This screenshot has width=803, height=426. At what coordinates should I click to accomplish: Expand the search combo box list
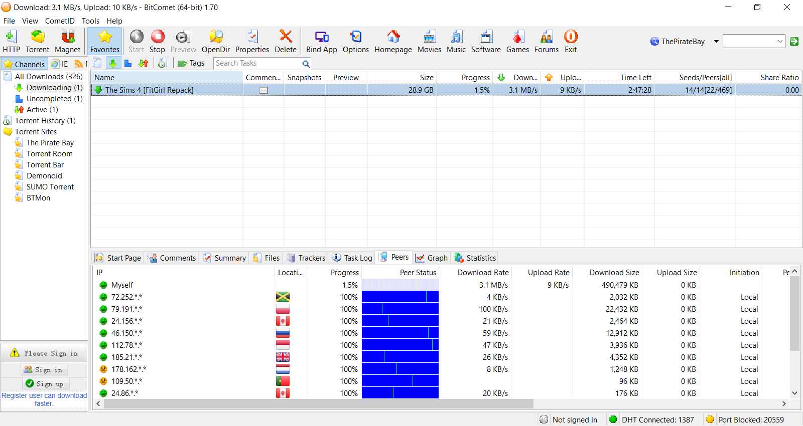click(x=780, y=42)
